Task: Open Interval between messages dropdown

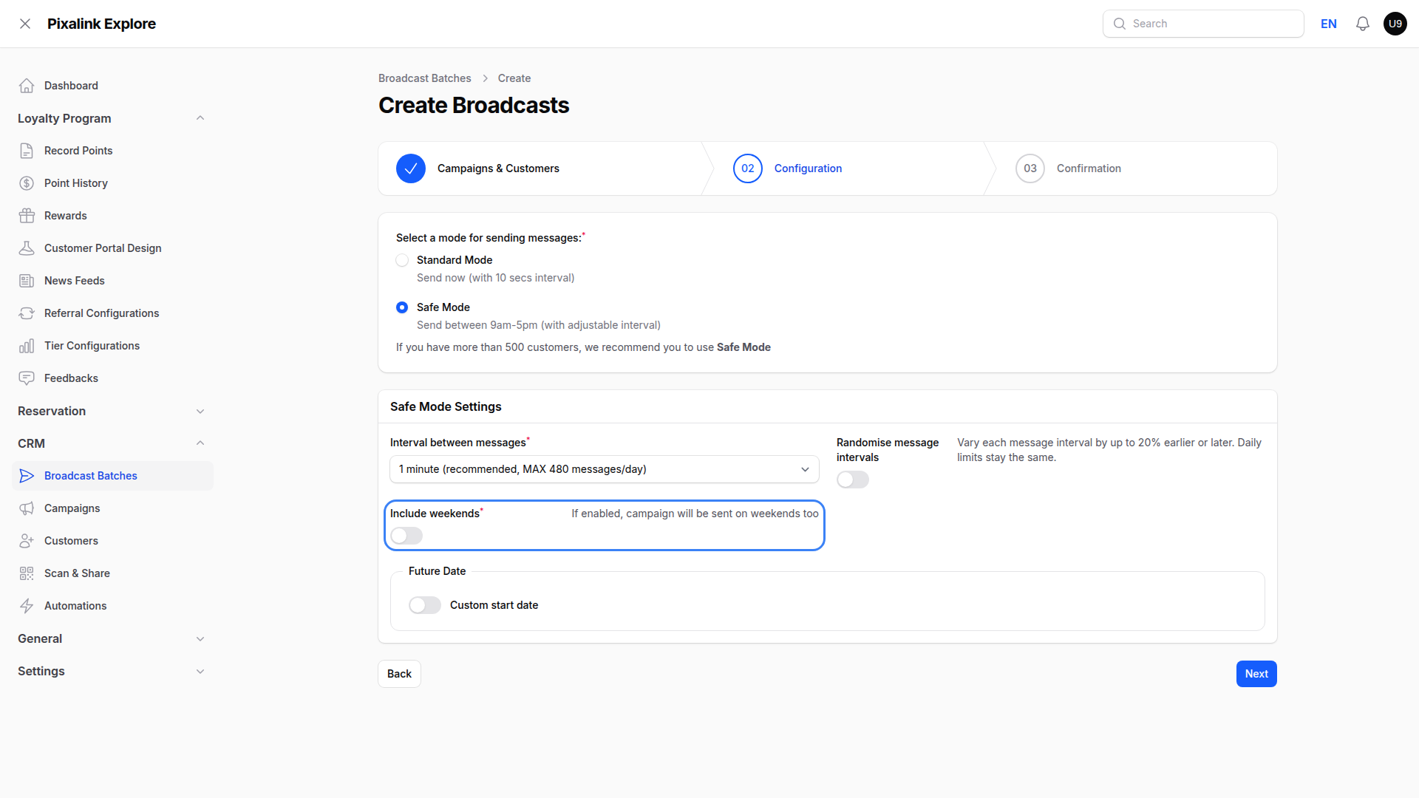Action: click(605, 469)
